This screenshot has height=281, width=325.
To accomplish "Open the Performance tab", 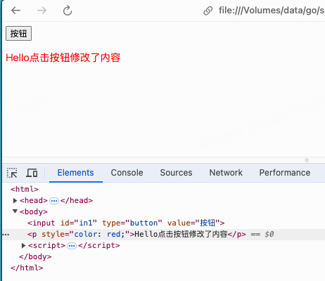I will point(285,173).
